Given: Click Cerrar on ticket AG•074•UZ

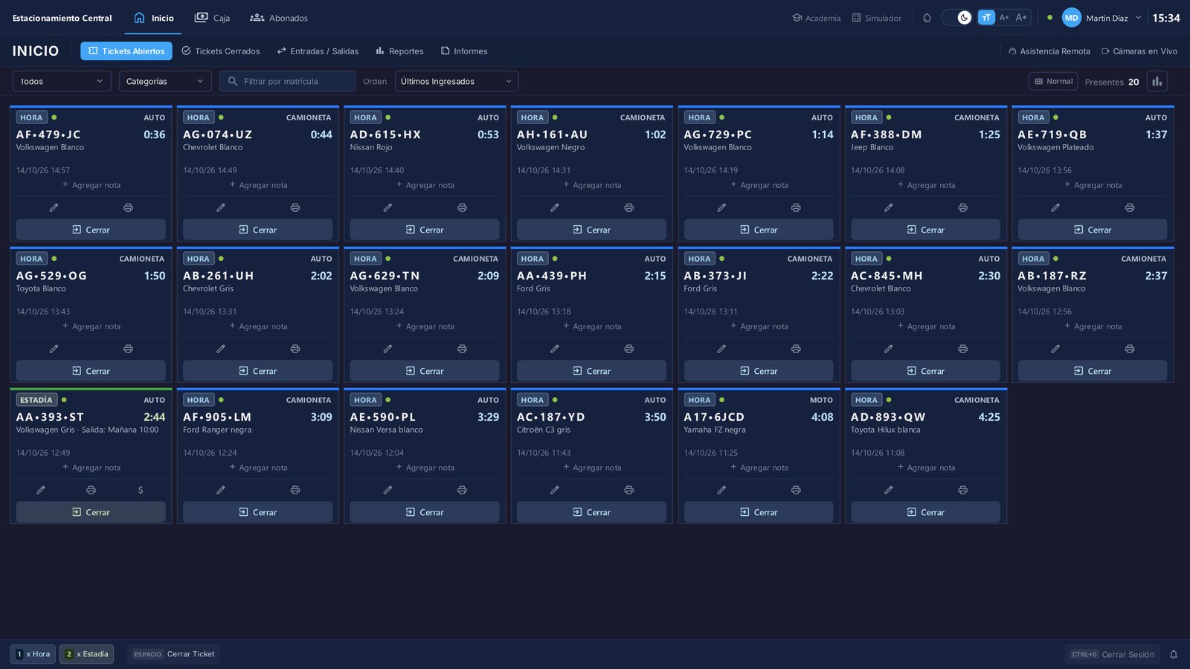Looking at the screenshot, I should [x=257, y=230].
